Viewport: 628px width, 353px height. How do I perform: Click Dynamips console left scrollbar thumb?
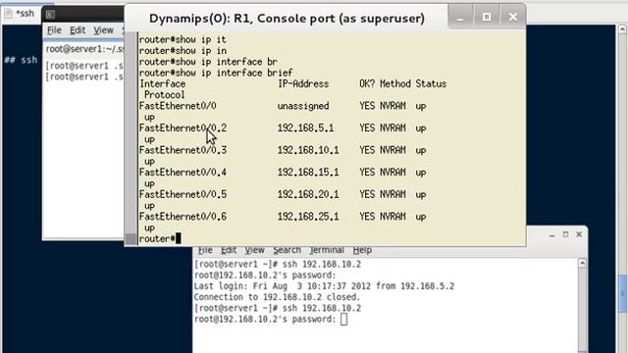click(131, 239)
